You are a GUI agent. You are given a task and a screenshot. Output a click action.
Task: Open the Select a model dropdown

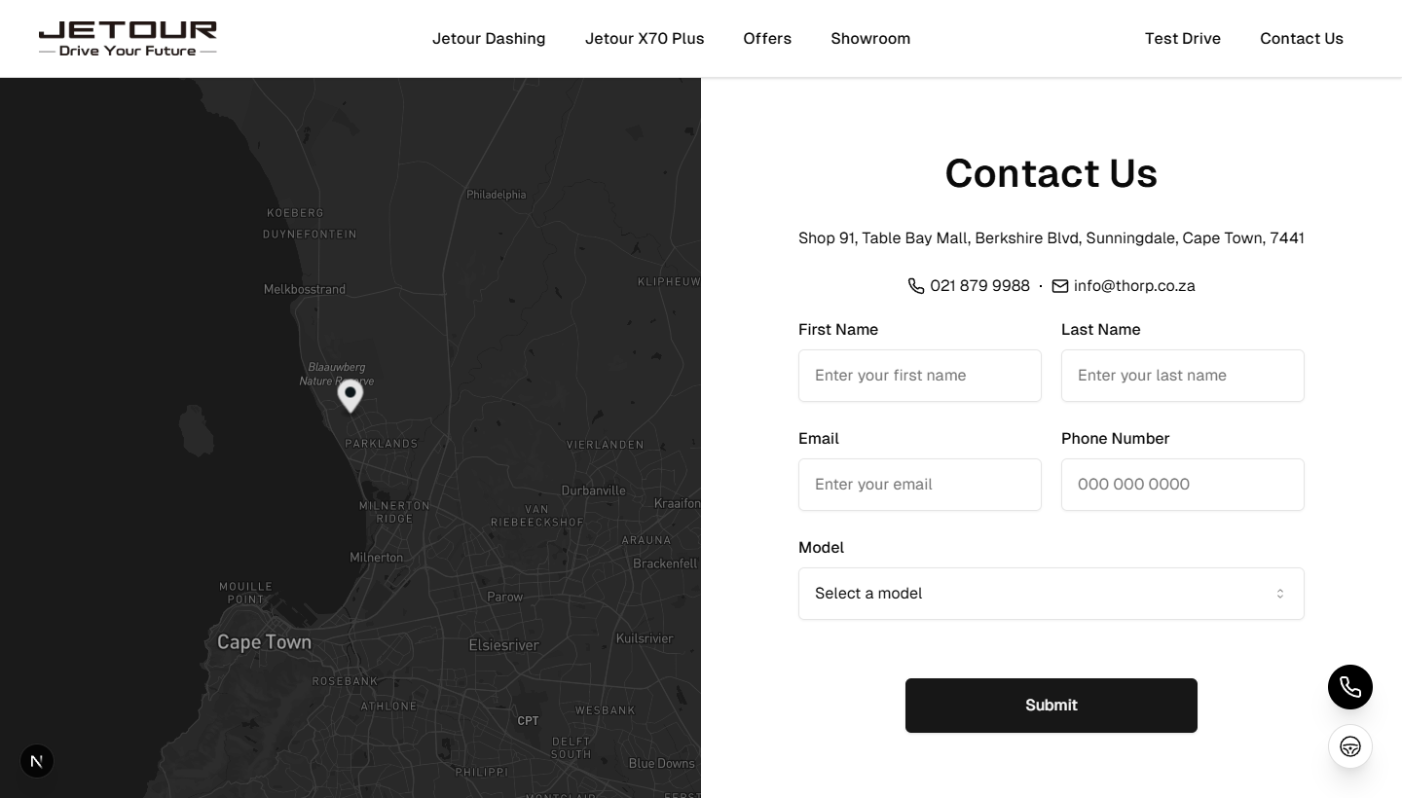pyautogui.click(x=1051, y=593)
